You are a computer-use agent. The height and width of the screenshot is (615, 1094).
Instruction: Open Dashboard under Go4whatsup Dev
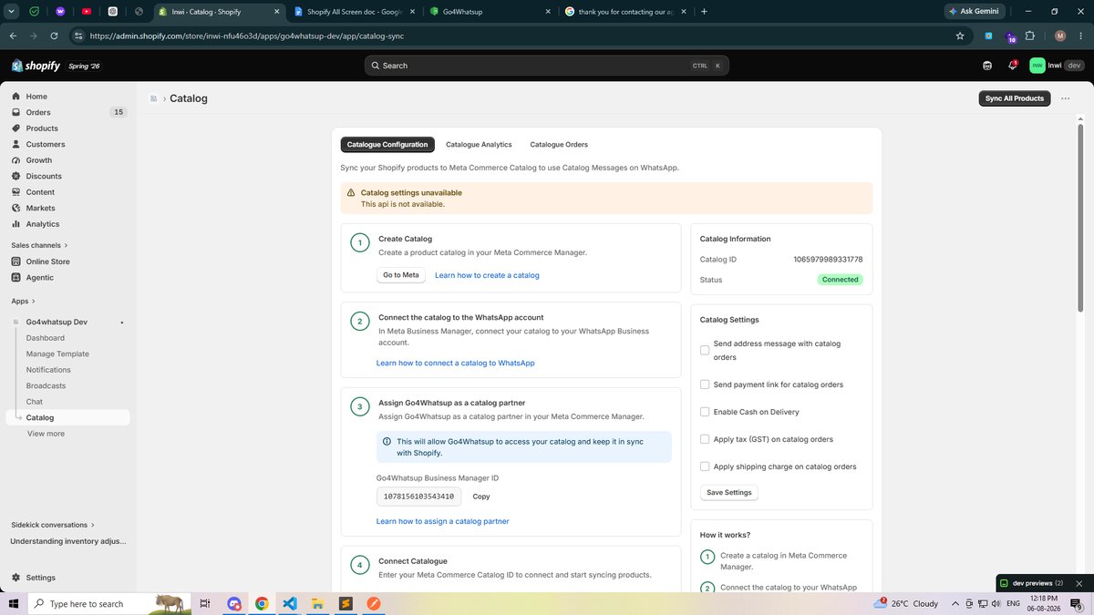46,338
